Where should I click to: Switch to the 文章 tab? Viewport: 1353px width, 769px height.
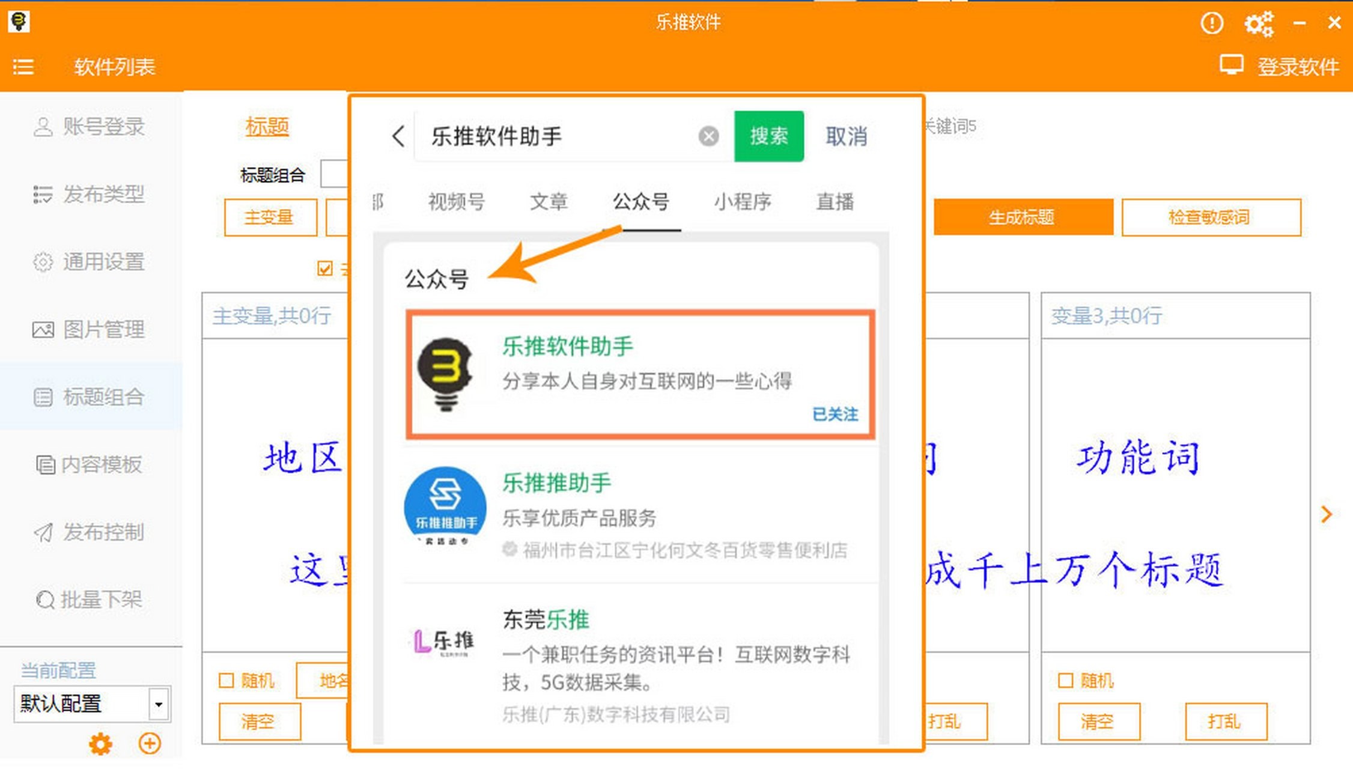549,201
